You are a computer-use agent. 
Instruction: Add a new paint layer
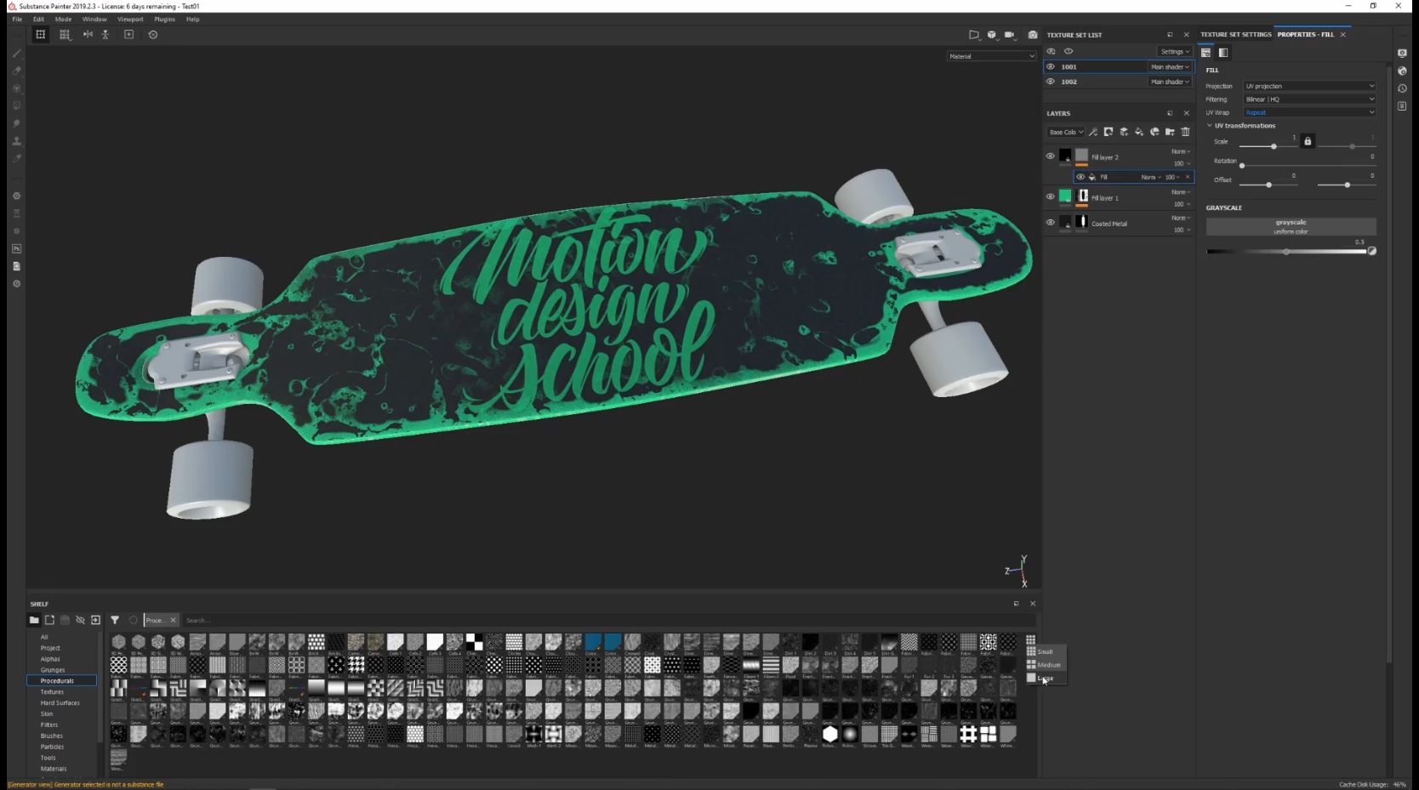point(1124,132)
